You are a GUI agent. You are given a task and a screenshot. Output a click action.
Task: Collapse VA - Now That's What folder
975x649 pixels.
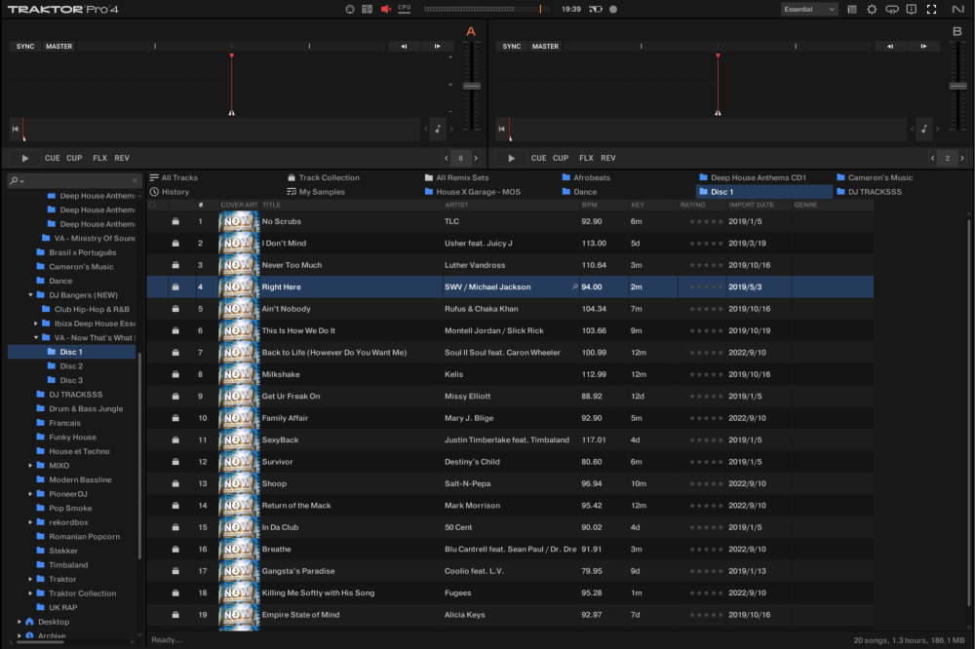(x=36, y=337)
